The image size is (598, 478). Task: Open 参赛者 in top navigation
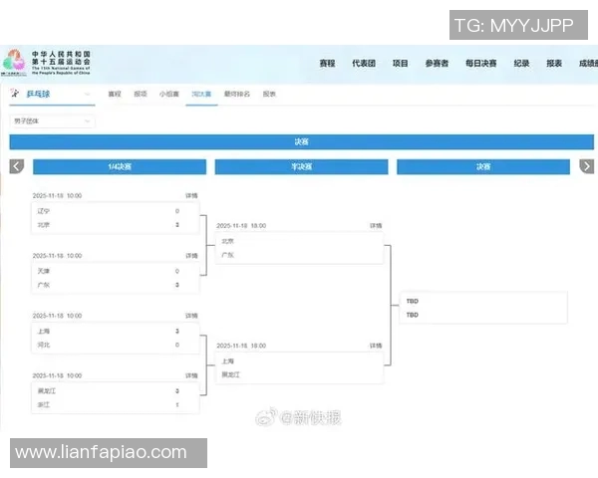pos(437,64)
